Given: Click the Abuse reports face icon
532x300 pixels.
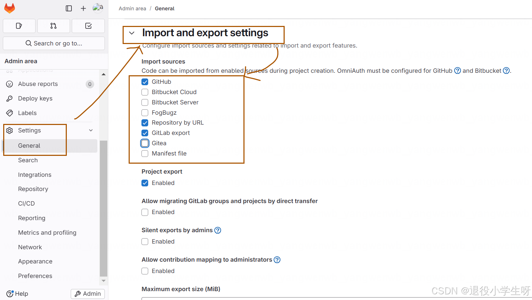Looking at the screenshot, I should [x=10, y=84].
